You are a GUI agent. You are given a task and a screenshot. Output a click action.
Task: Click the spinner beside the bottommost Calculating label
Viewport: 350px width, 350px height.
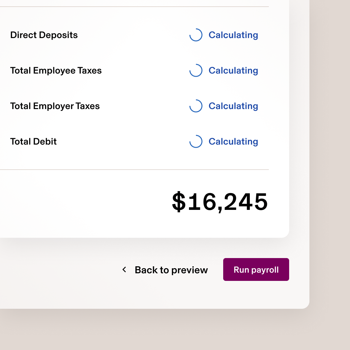tap(196, 142)
